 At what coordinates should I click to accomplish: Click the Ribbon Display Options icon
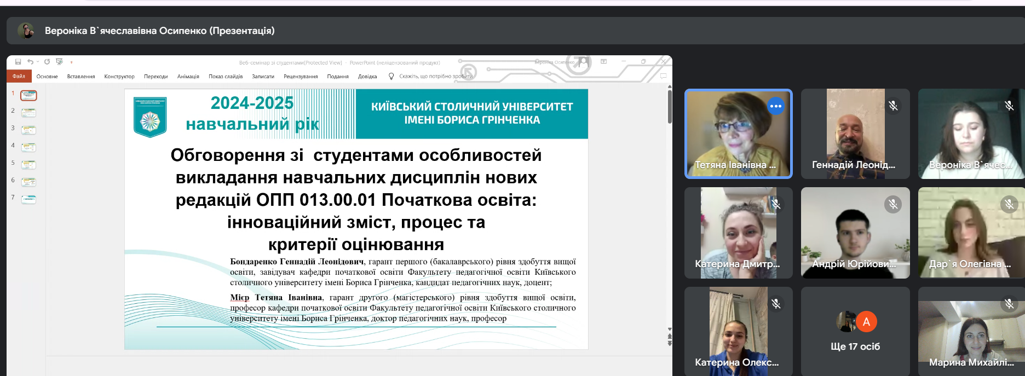[x=603, y=61]
